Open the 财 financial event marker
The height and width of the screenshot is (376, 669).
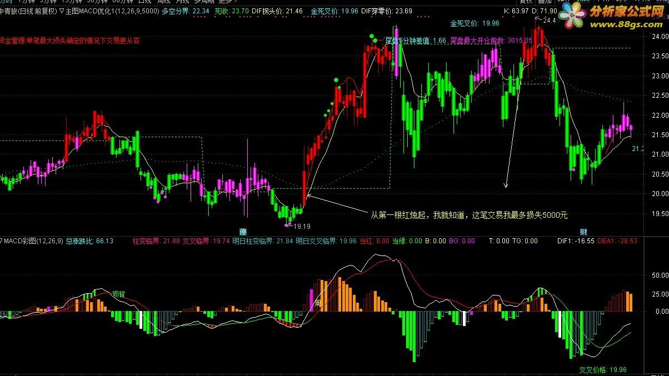pos(583,232)
